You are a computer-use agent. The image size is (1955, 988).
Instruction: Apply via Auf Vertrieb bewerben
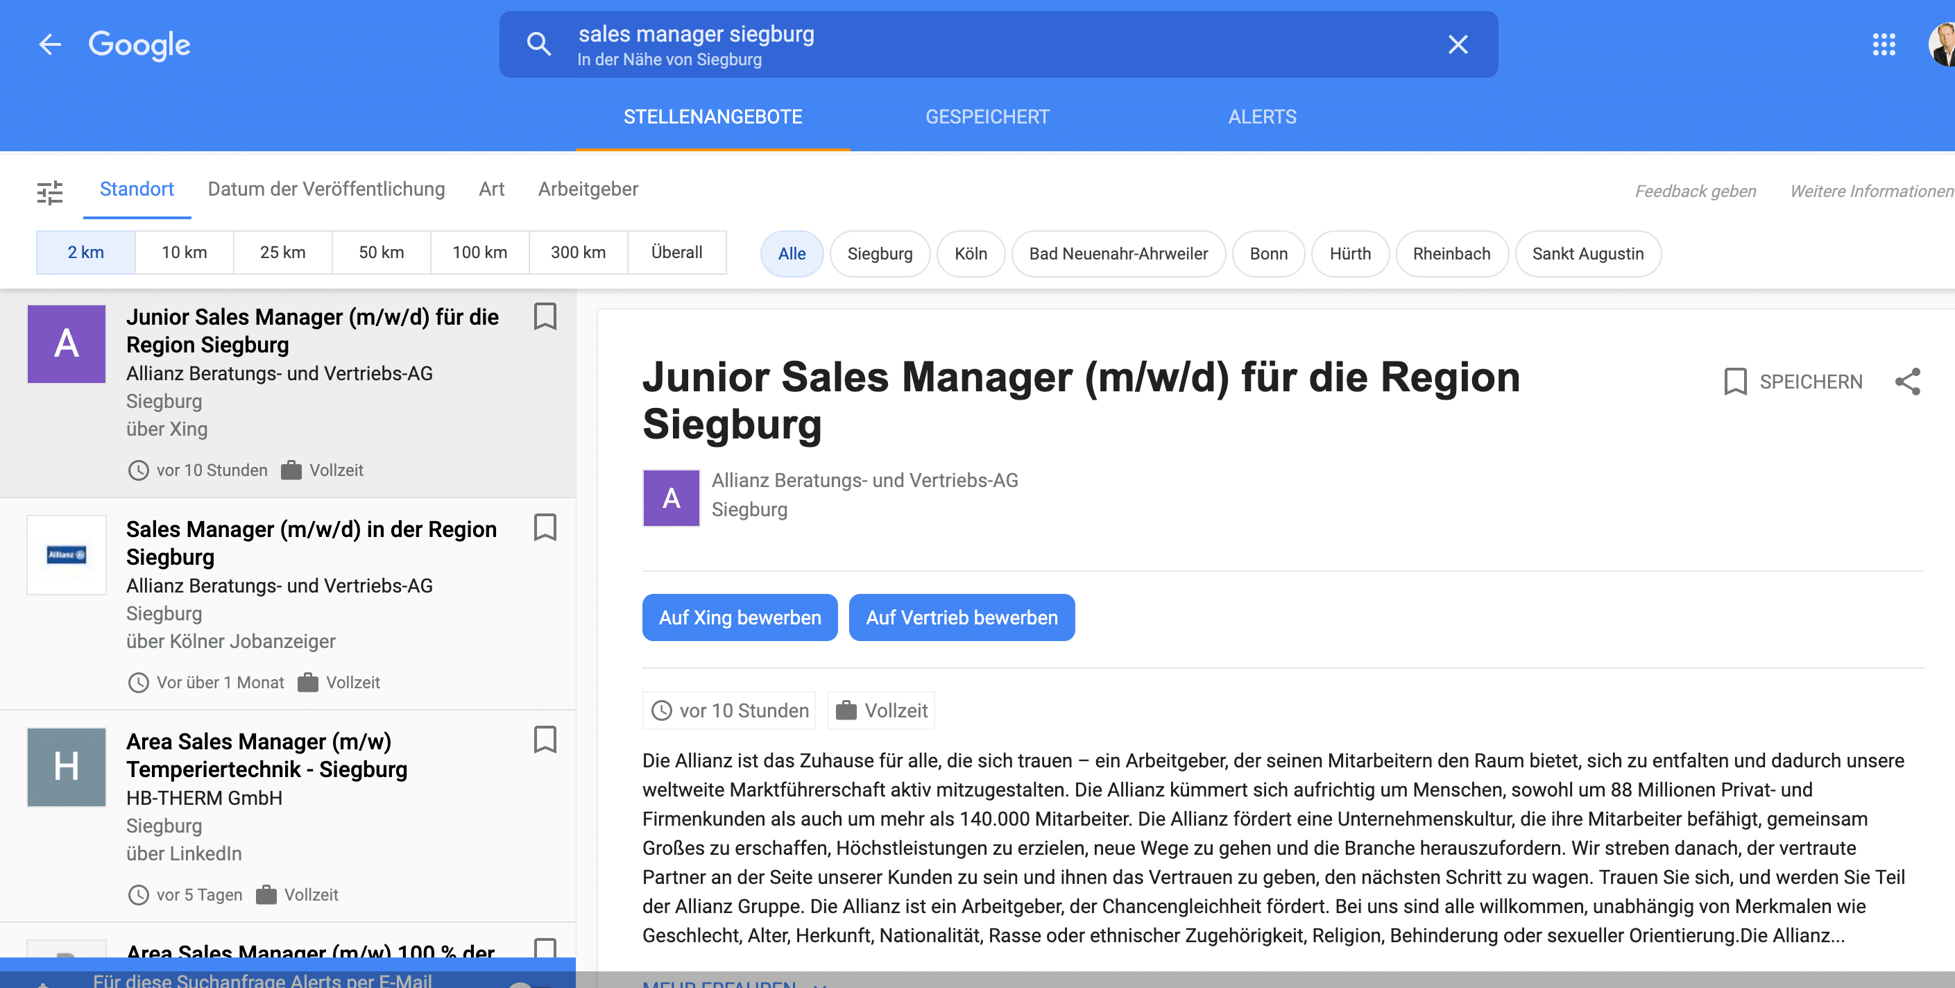click(x=962, y=617)
